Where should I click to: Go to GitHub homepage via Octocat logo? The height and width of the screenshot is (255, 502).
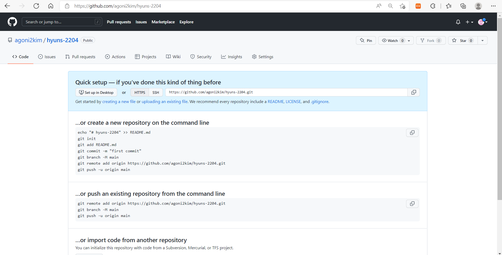point(12,22)
